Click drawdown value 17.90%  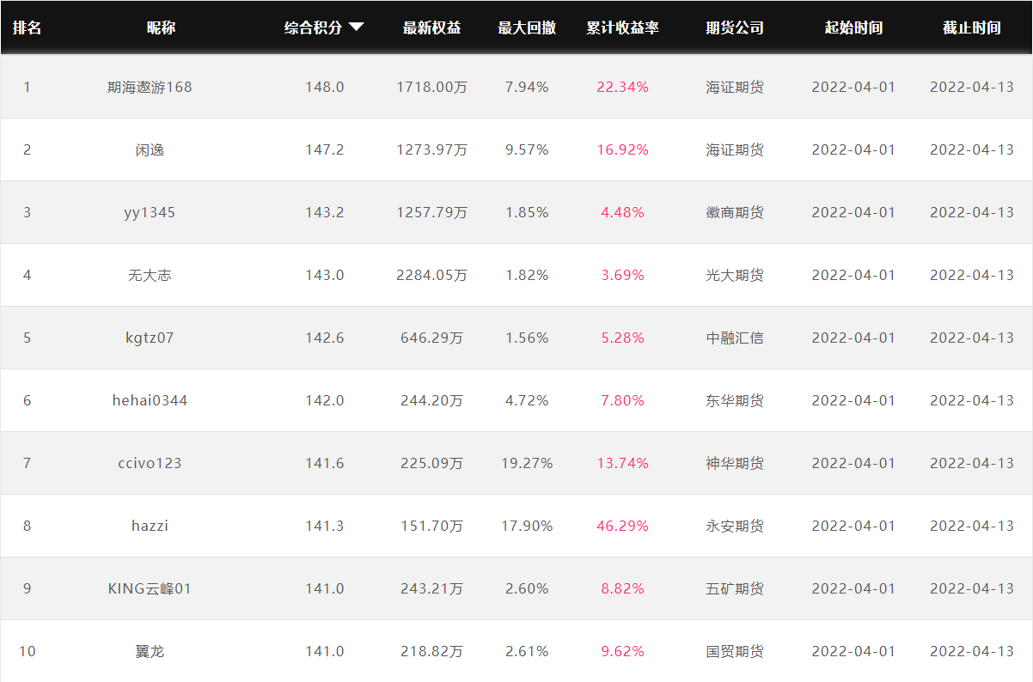[x=527, y=526]
